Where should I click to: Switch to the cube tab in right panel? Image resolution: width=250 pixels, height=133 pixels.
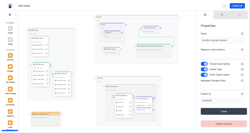(x=222, y=15)
